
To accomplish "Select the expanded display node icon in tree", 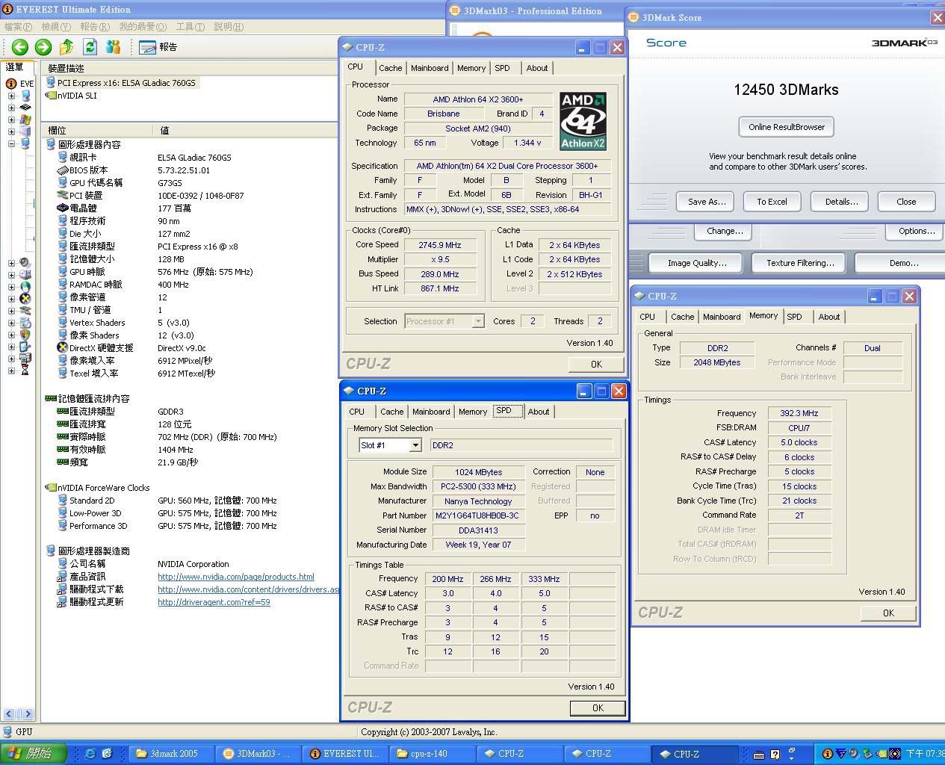I will (x=25, y=143).
